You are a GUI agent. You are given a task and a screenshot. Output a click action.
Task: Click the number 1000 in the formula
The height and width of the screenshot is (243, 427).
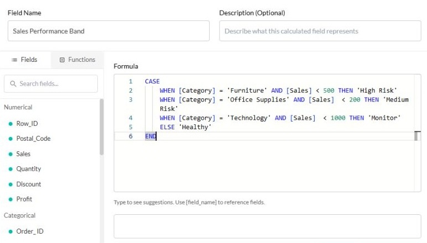pos(338,118)
